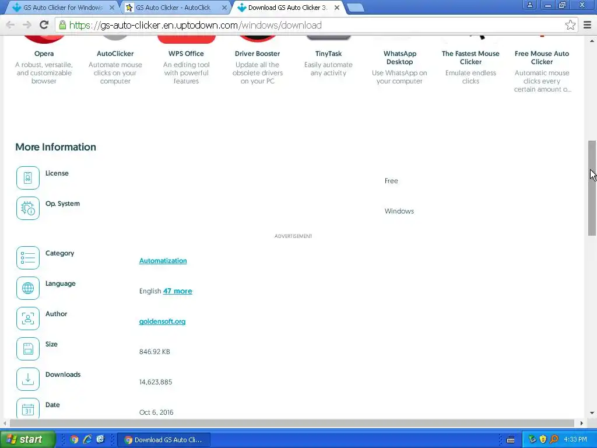
Task: Click the License info icon
Action: coord(28,178)
